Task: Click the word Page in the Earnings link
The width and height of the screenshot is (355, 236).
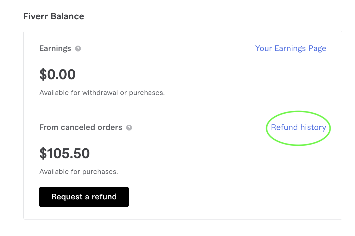Action: 317,49
